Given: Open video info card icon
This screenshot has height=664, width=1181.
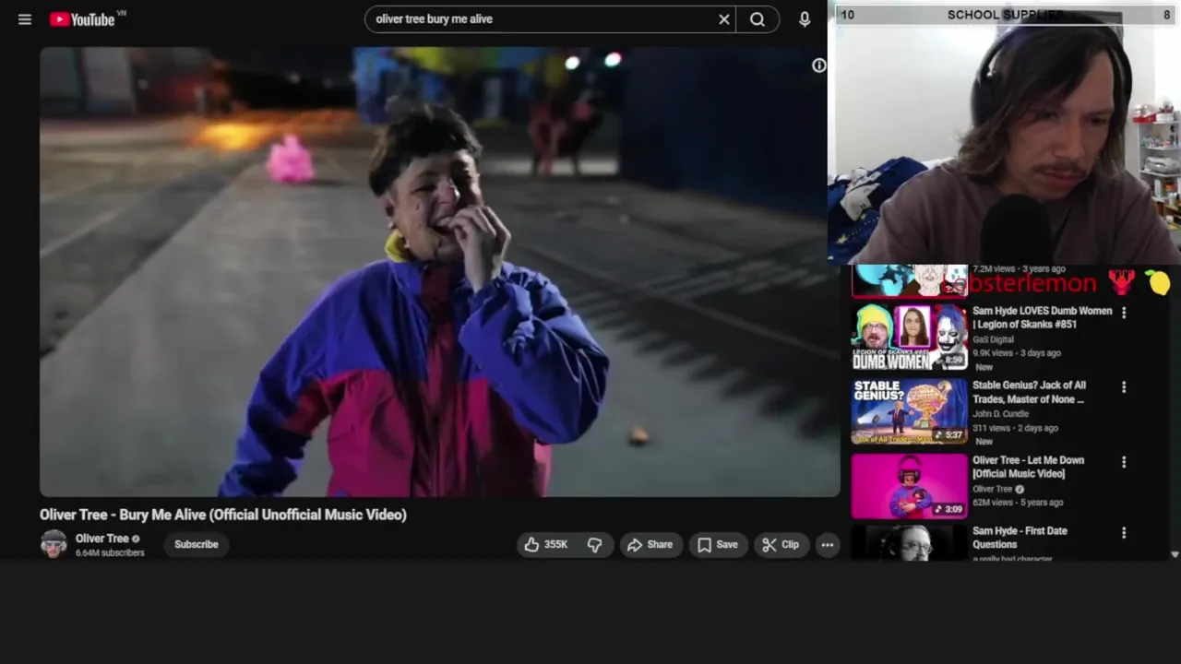Looking at the screenshot, I should click(818, 65).
